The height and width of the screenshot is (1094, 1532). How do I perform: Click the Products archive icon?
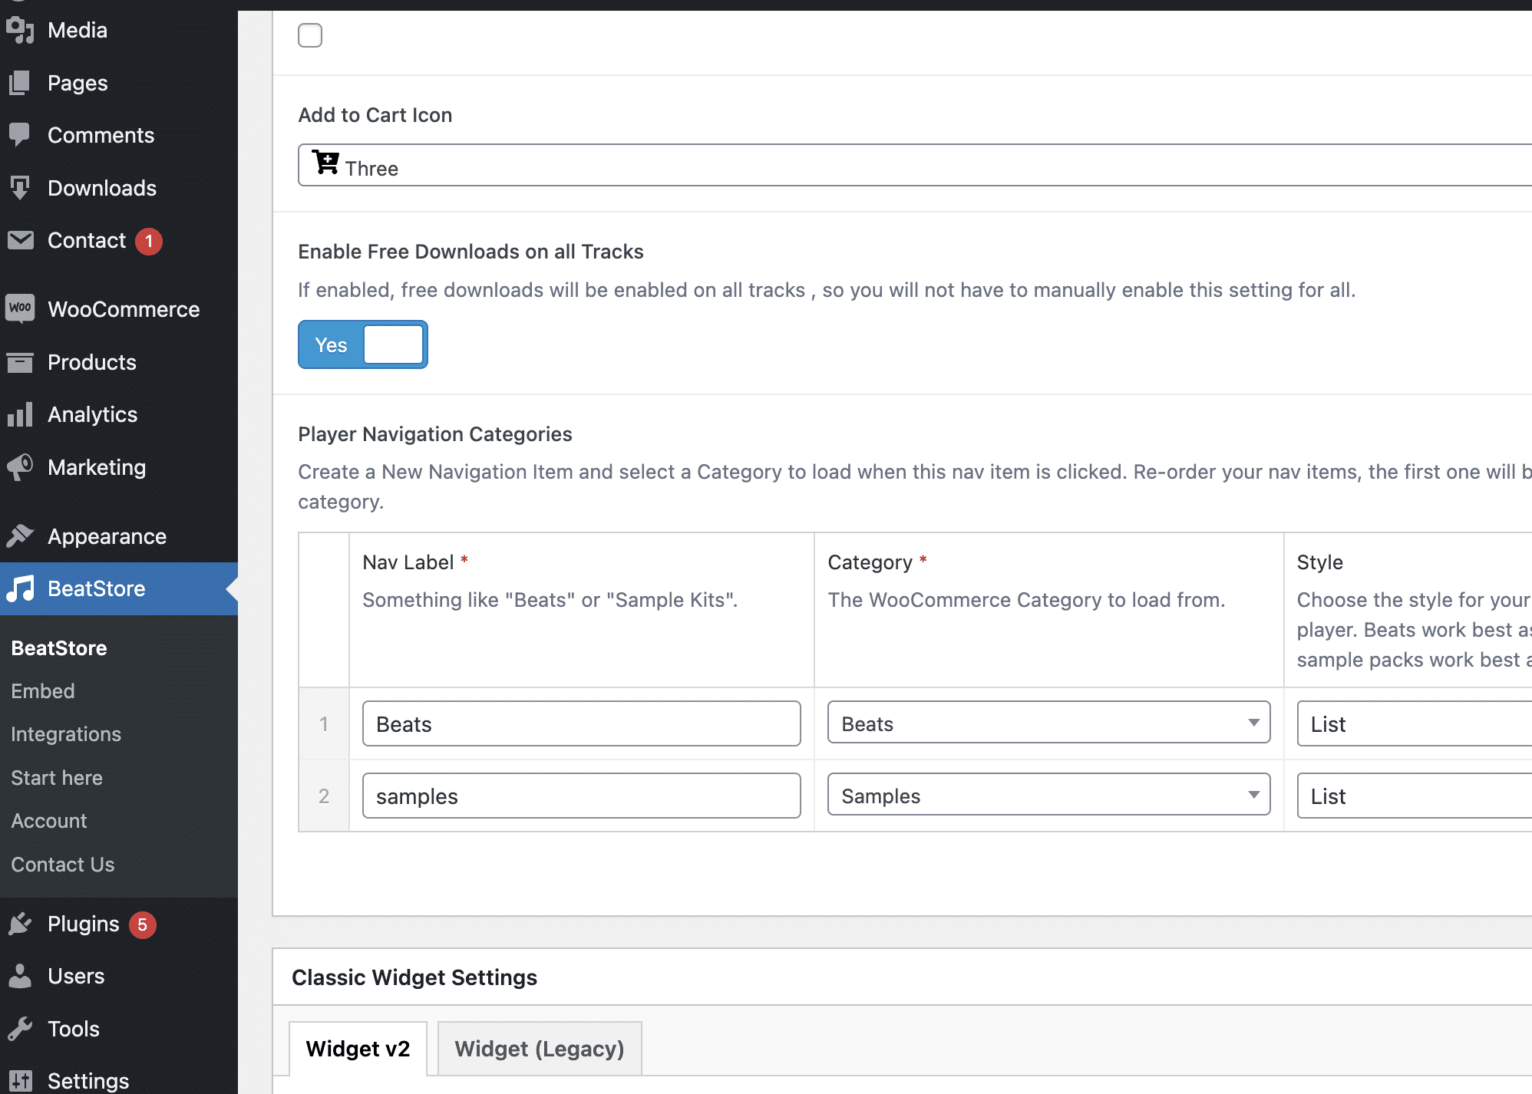tap(20, 362)
